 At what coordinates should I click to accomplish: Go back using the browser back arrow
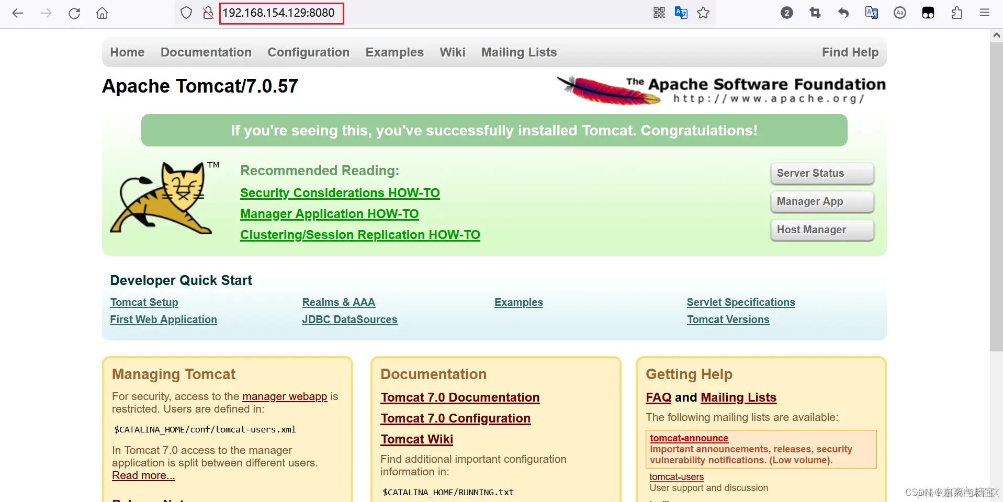pyautogui.click(x=18, y=13)
